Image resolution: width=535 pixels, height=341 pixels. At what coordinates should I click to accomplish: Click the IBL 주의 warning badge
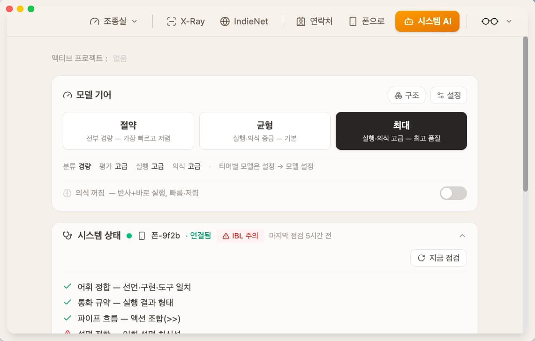point(240,236)
